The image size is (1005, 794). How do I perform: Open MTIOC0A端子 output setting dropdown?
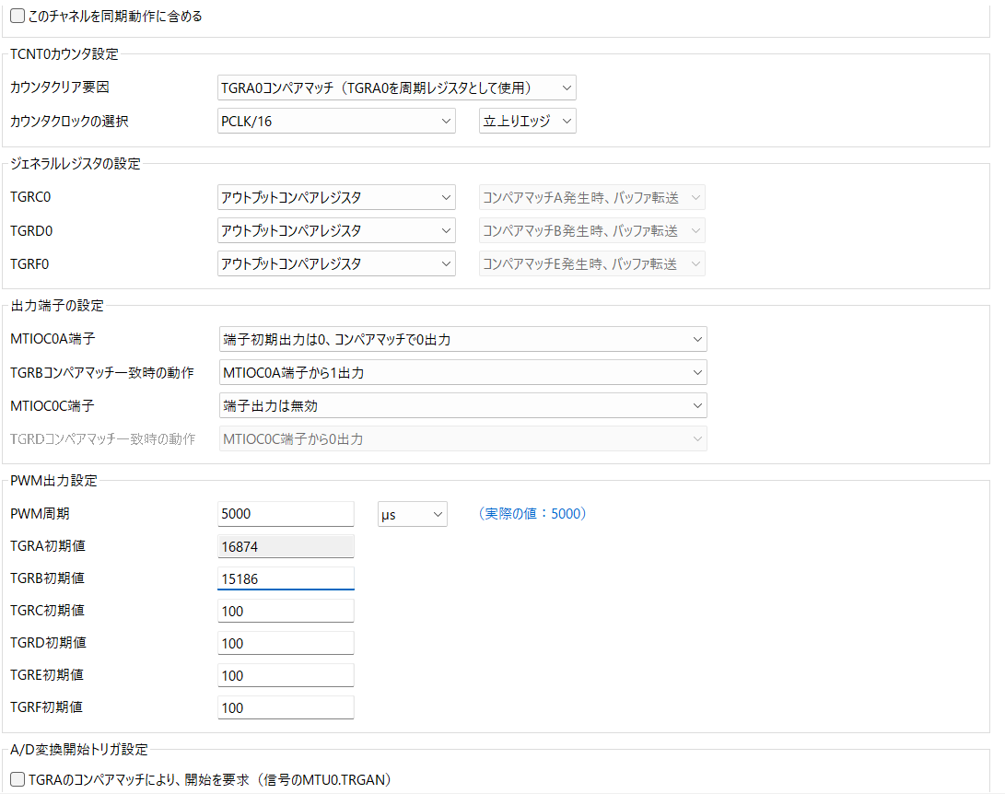[x=462, y=340]
